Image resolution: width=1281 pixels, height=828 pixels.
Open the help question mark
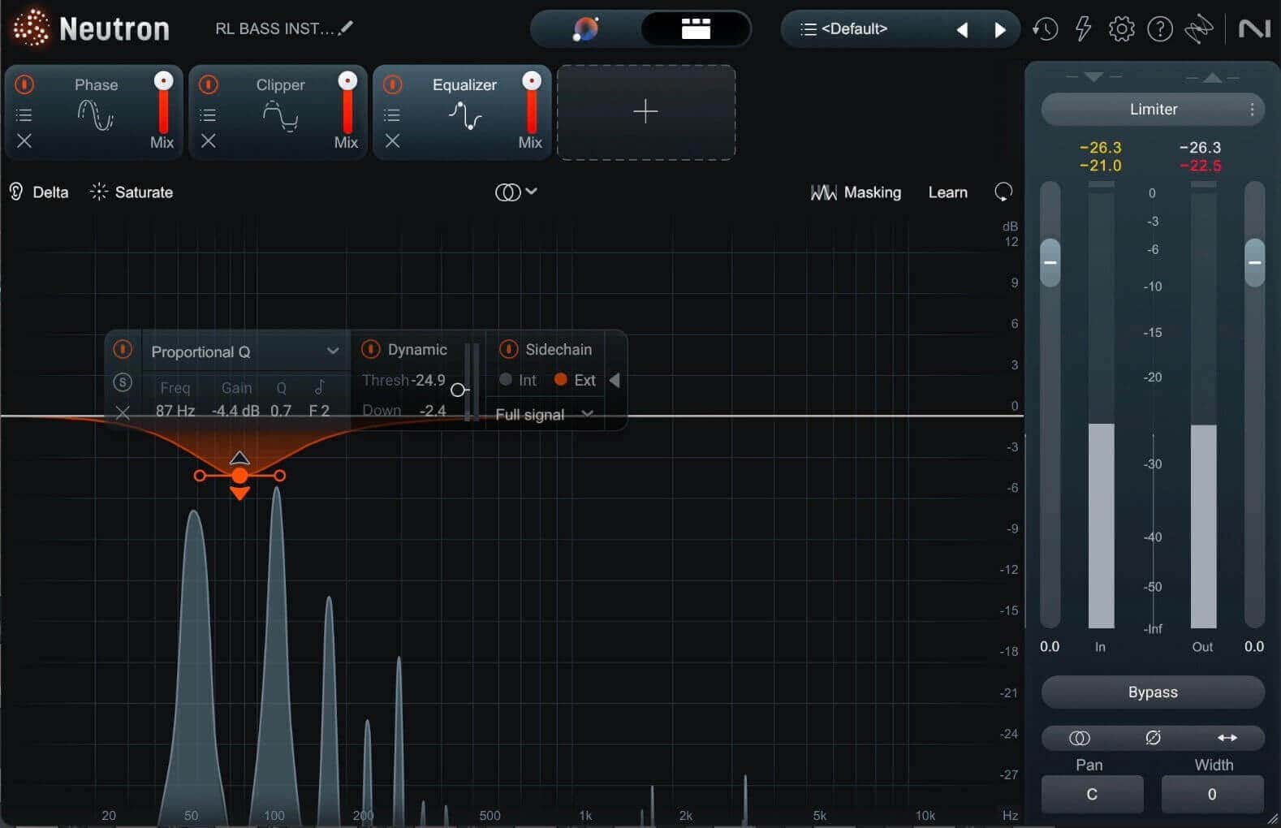click(x=1159, y=29)
